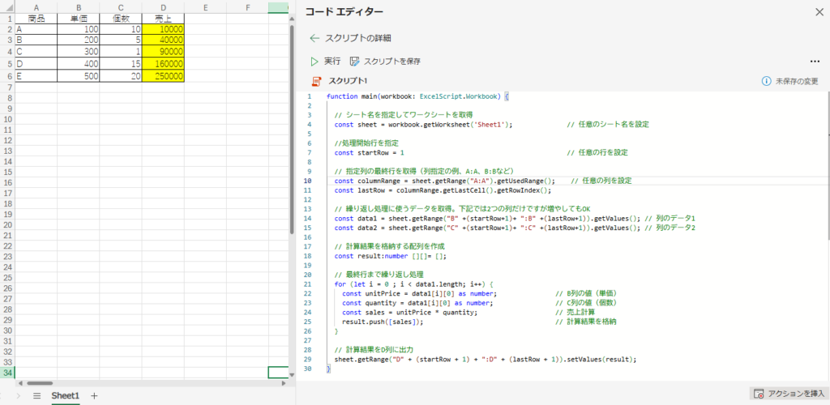Image resolution: width=830 pixels, height=405 pixels.
Task: Click yellow cell with value 250000
Action: 163,76
